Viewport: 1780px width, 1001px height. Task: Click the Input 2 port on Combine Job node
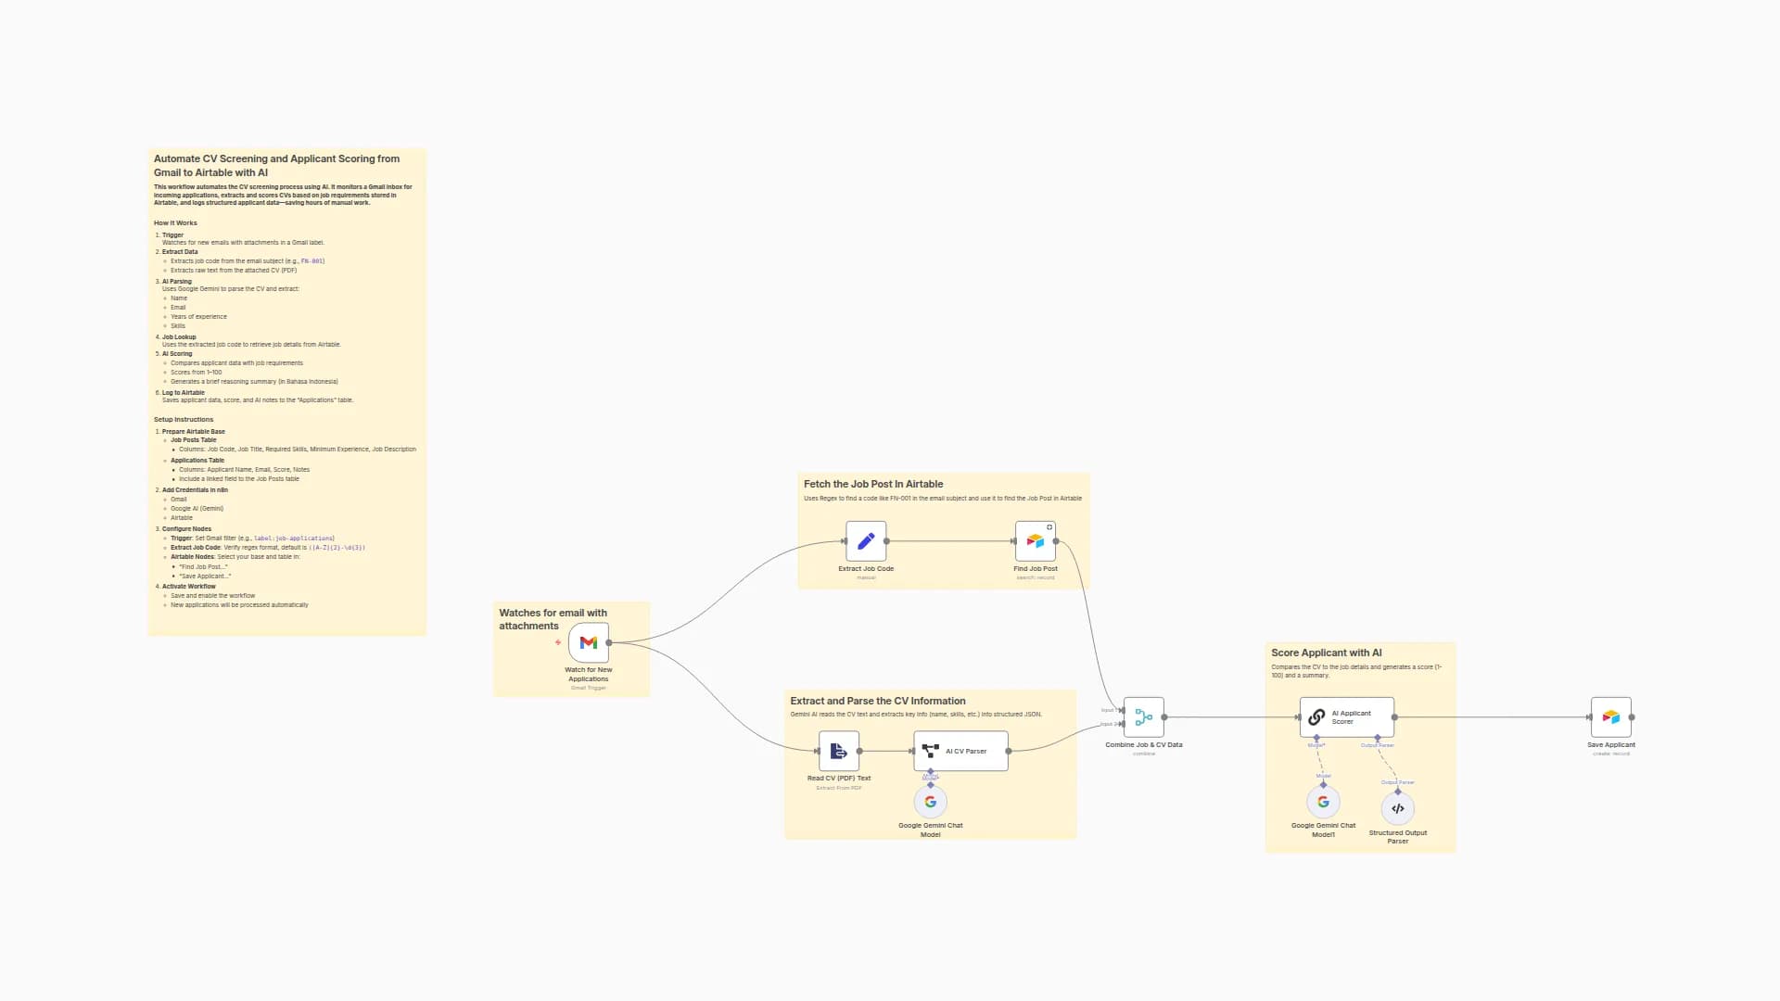1123,723
